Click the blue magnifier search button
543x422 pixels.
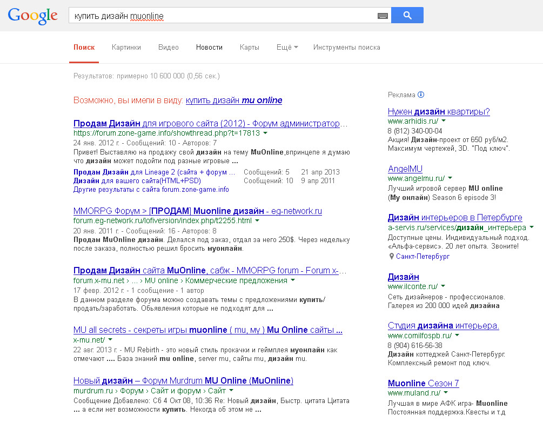(x=407, y=15)
